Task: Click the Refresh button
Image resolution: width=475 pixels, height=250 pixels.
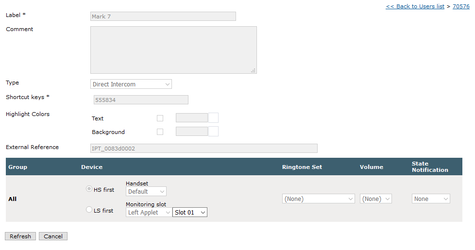Action: click(x=20, y=236)
